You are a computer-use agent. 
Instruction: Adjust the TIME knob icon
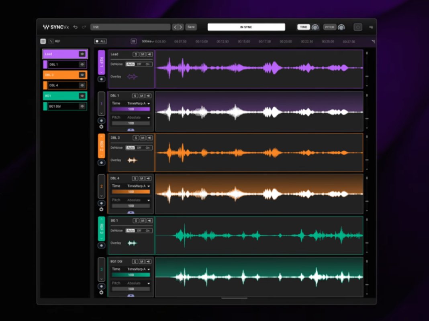[x=315, y=27]
